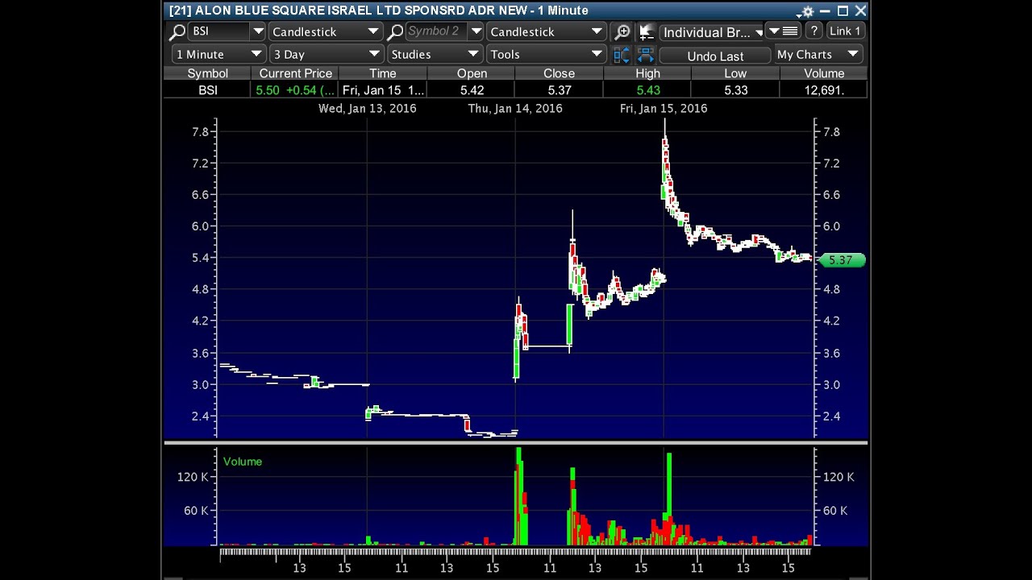Open the My Charts dropdown

(x=818, y=54)
